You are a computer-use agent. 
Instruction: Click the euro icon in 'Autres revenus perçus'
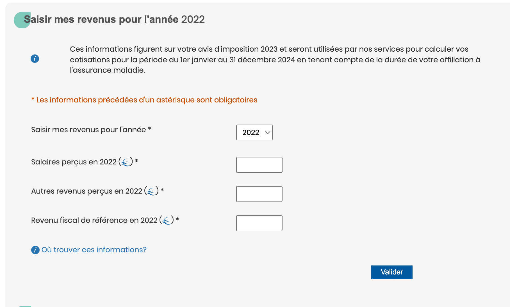151,191
